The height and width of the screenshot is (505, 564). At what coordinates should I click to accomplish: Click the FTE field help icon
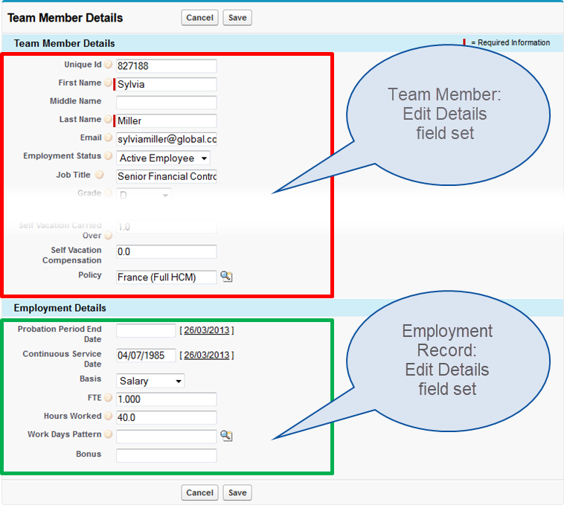click(109, 398)
